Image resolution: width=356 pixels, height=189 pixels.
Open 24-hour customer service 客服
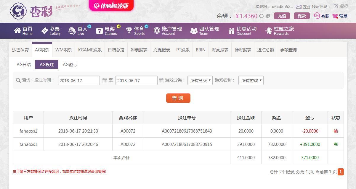coord(322,16)
